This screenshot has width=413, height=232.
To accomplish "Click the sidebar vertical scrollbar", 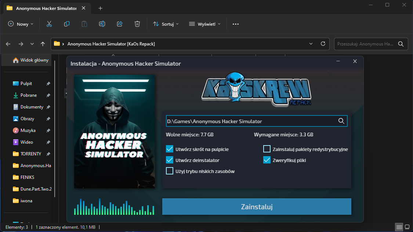I will [55, 129].
